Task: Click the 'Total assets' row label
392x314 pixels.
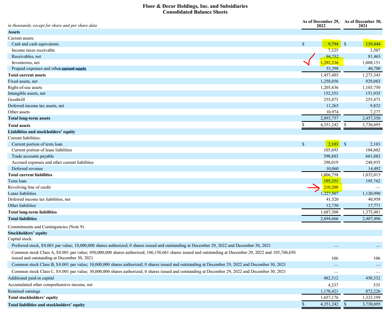Action: coord(19,125)
